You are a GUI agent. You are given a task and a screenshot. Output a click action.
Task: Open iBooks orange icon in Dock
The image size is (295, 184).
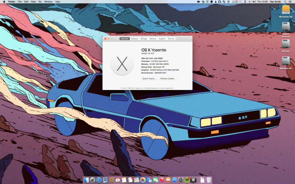(x=168, y=180)
